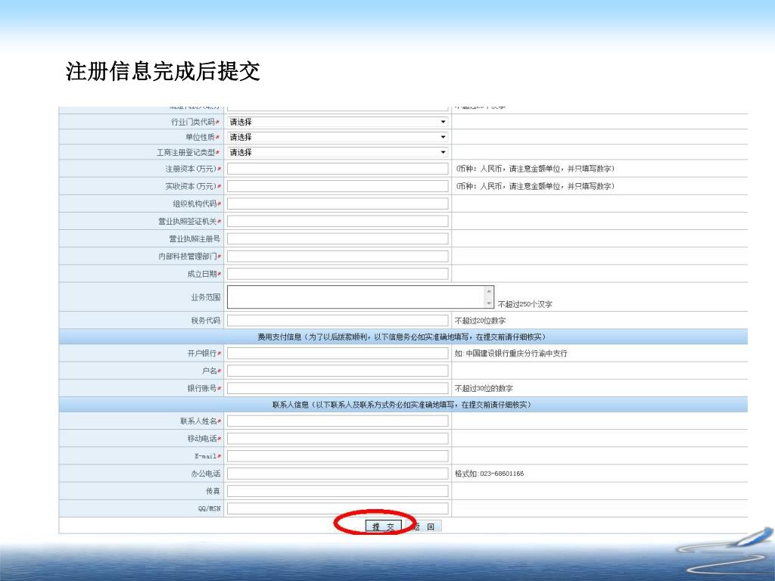The width and height of the screenshot is (775, 581).
Task: Focus the 税务代码 input field
Action: pos(338,320)
